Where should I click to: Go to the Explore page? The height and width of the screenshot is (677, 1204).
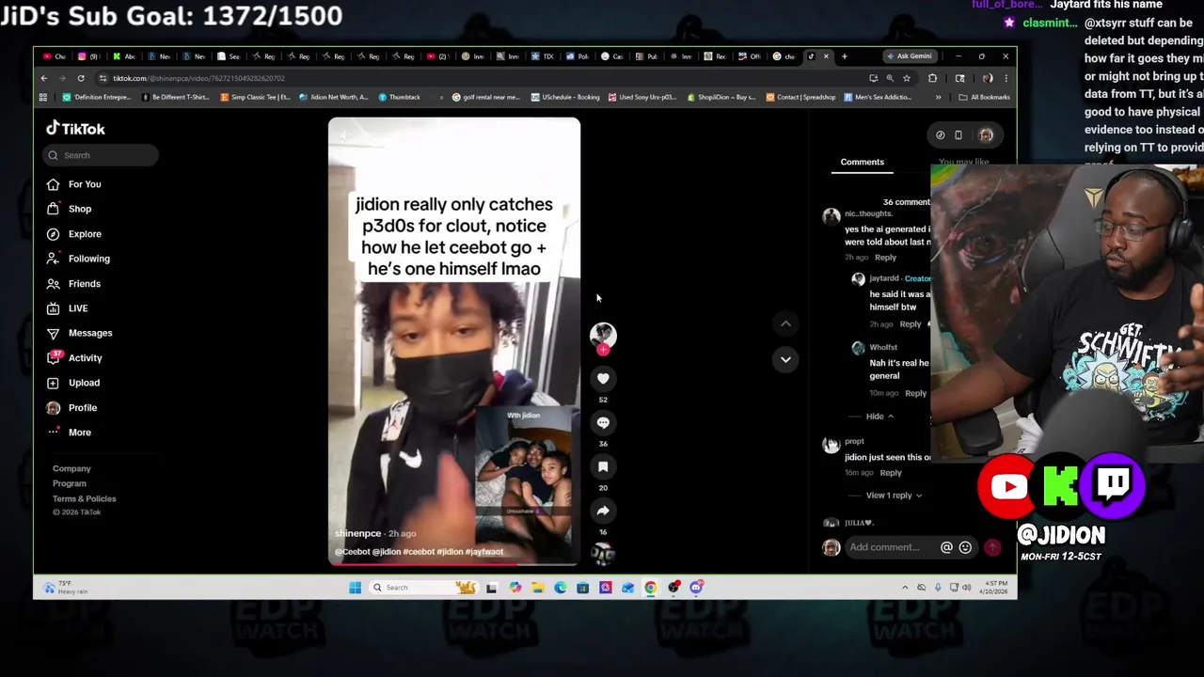[74, 234]
